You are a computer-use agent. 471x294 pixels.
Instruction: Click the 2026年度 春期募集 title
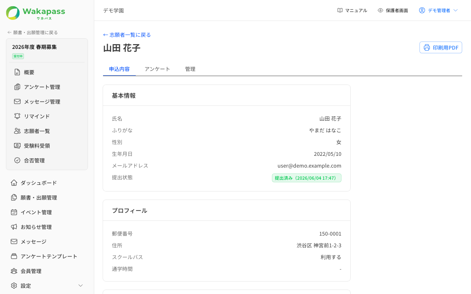(34, 47)
